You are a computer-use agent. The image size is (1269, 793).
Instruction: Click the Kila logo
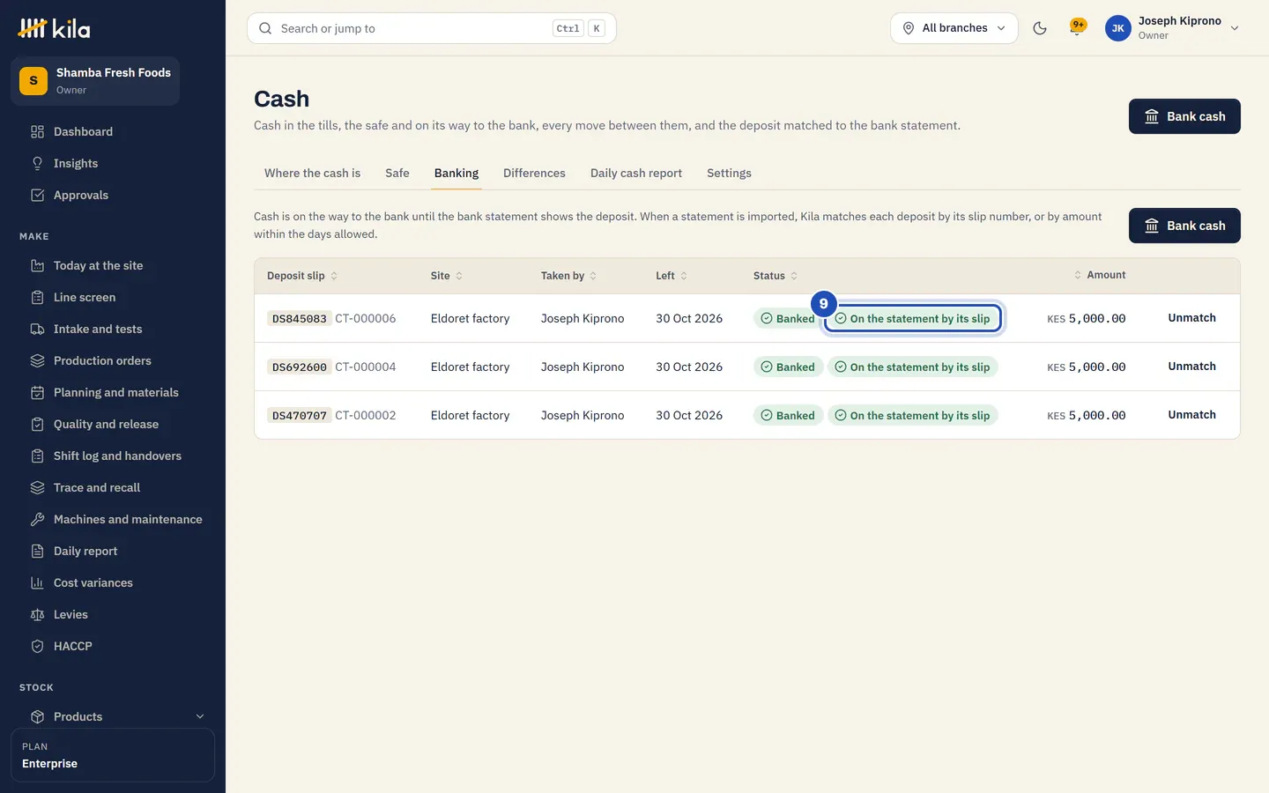55,28
